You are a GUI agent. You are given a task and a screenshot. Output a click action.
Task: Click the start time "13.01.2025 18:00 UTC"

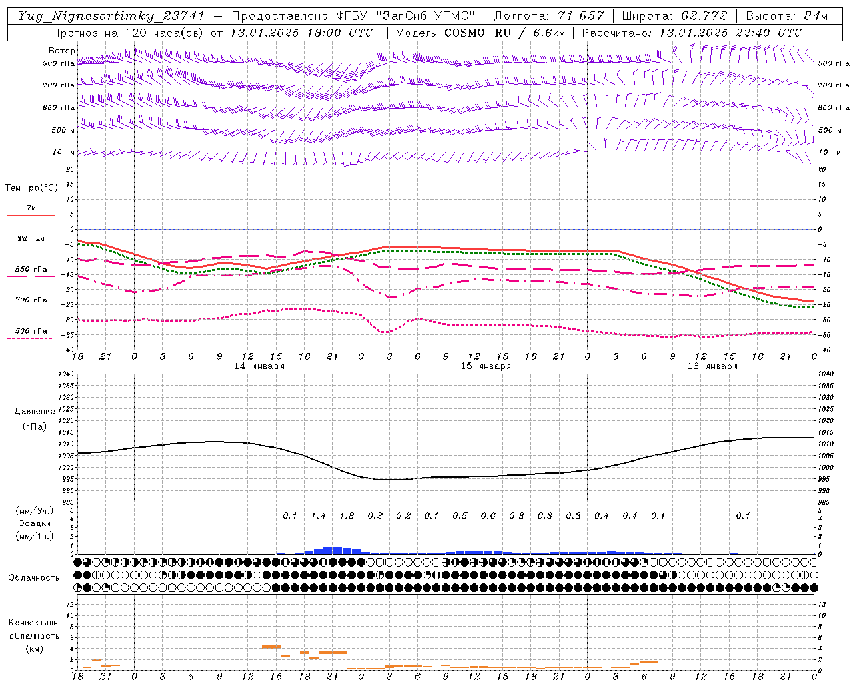(x=301, y=33)
